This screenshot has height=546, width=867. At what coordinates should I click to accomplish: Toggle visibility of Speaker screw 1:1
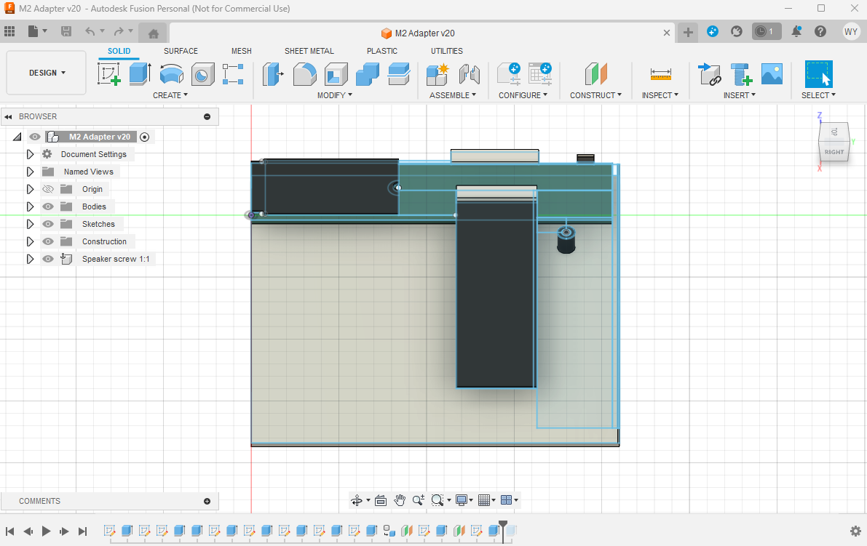click(48, 259)
